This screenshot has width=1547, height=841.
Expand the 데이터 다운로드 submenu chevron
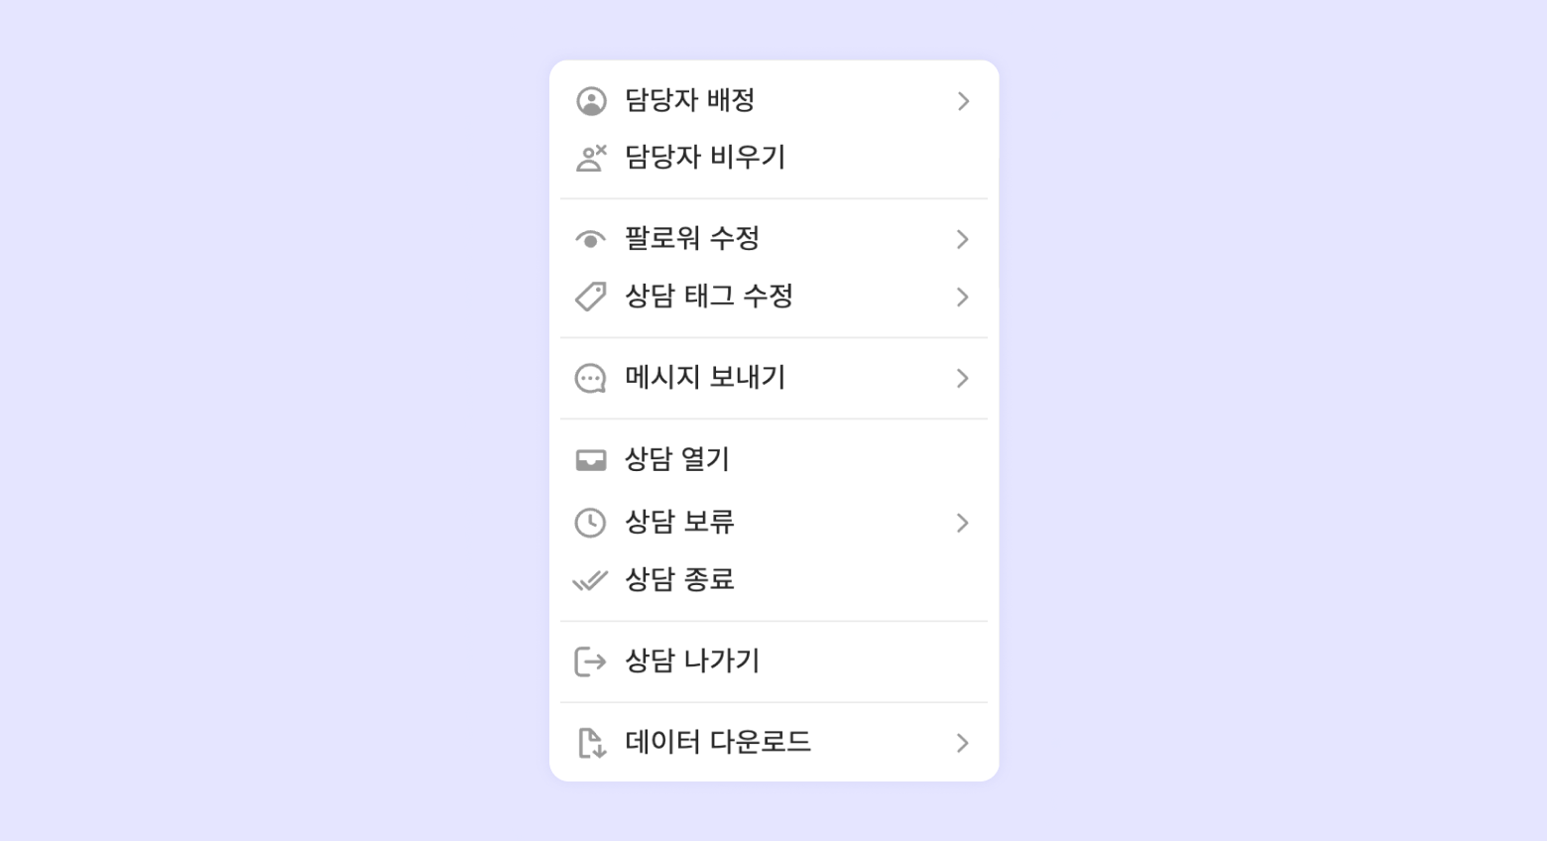[x=962, y=743]
